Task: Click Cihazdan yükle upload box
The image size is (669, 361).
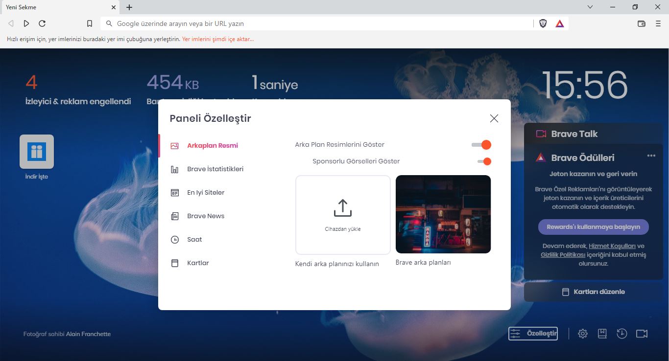Action: tap(343, 215)
